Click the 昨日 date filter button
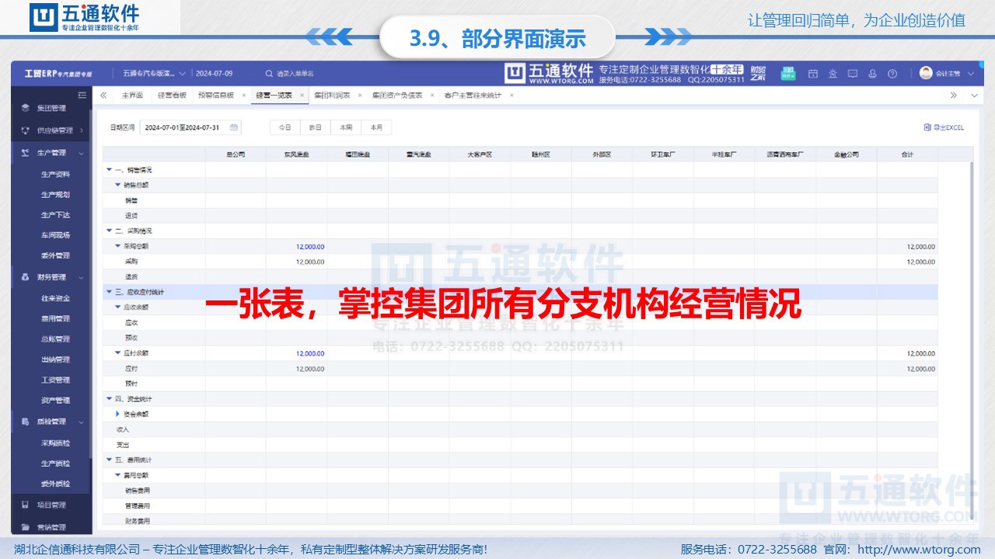 pos(316,127)
